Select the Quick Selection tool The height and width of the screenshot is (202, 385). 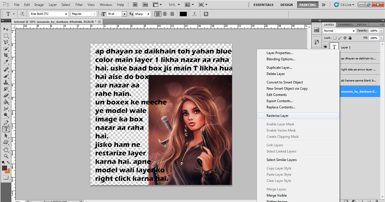pos(6,49)
